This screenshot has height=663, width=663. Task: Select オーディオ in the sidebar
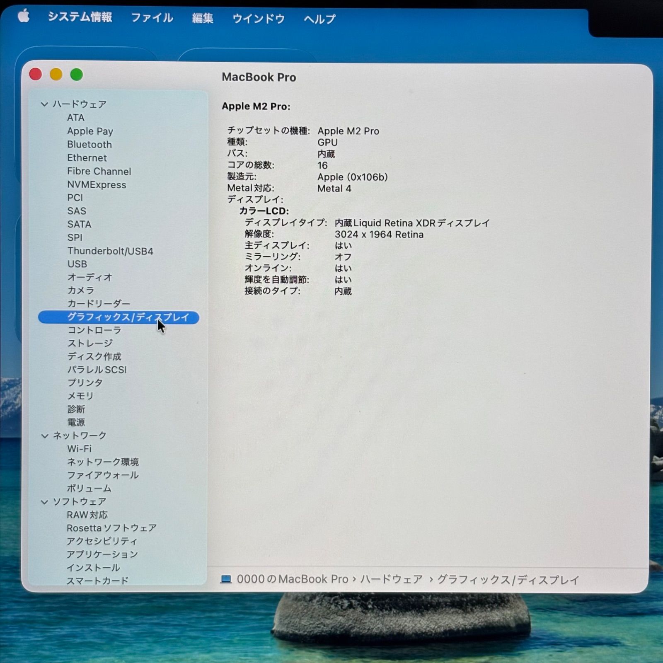90,277
